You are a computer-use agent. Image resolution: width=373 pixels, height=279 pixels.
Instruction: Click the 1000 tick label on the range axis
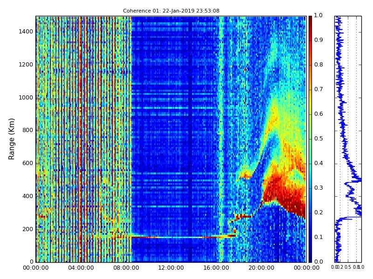tap(26, 98)
